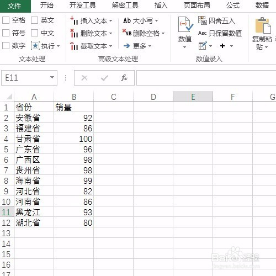Click the 执行 star icon

[35, 46]
